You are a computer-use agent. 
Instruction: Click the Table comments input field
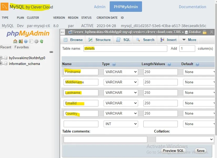105,139
